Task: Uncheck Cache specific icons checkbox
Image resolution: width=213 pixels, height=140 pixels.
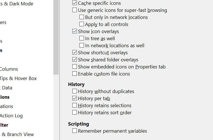Action: [x=75, y=3]
